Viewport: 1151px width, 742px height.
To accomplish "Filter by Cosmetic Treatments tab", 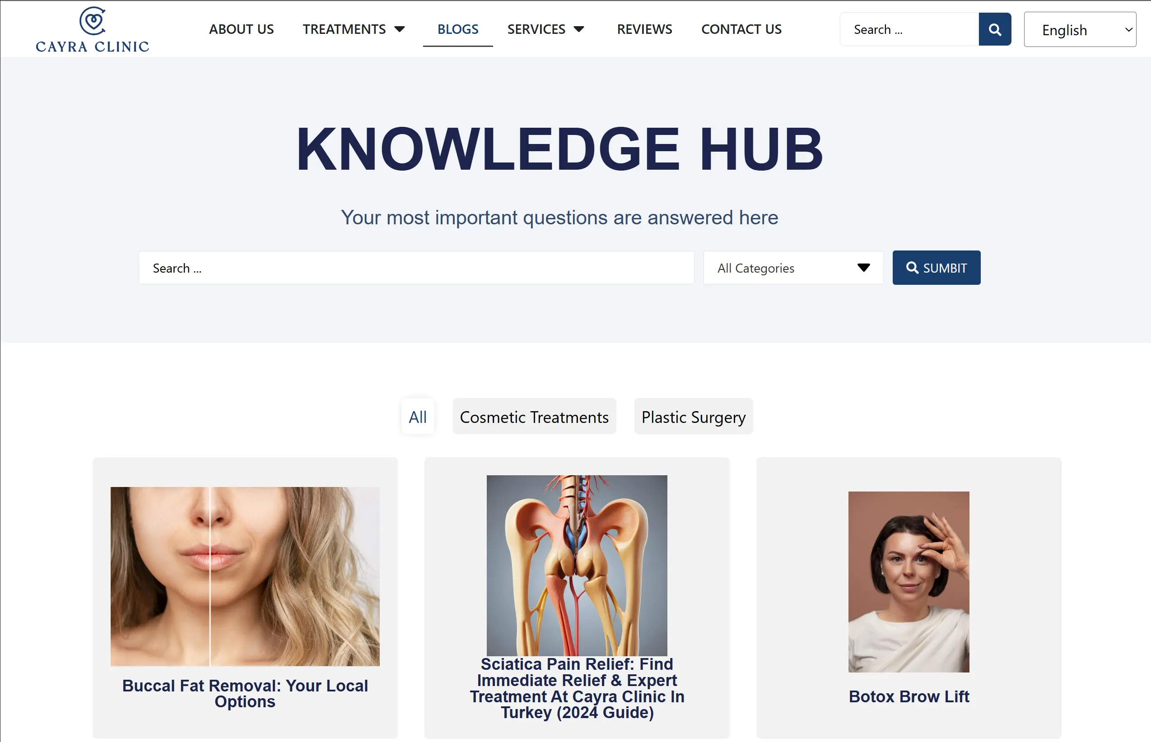I will coord(534,417).
